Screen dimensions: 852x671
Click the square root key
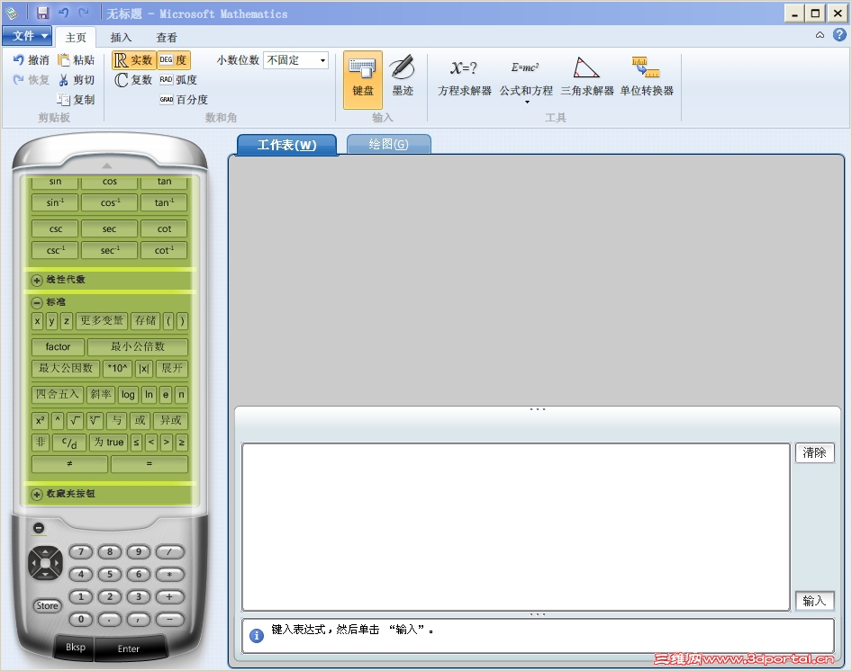pos(75,421)
